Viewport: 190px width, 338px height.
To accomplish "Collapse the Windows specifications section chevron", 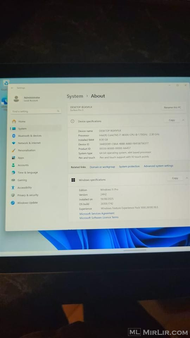I will [187, 178].
